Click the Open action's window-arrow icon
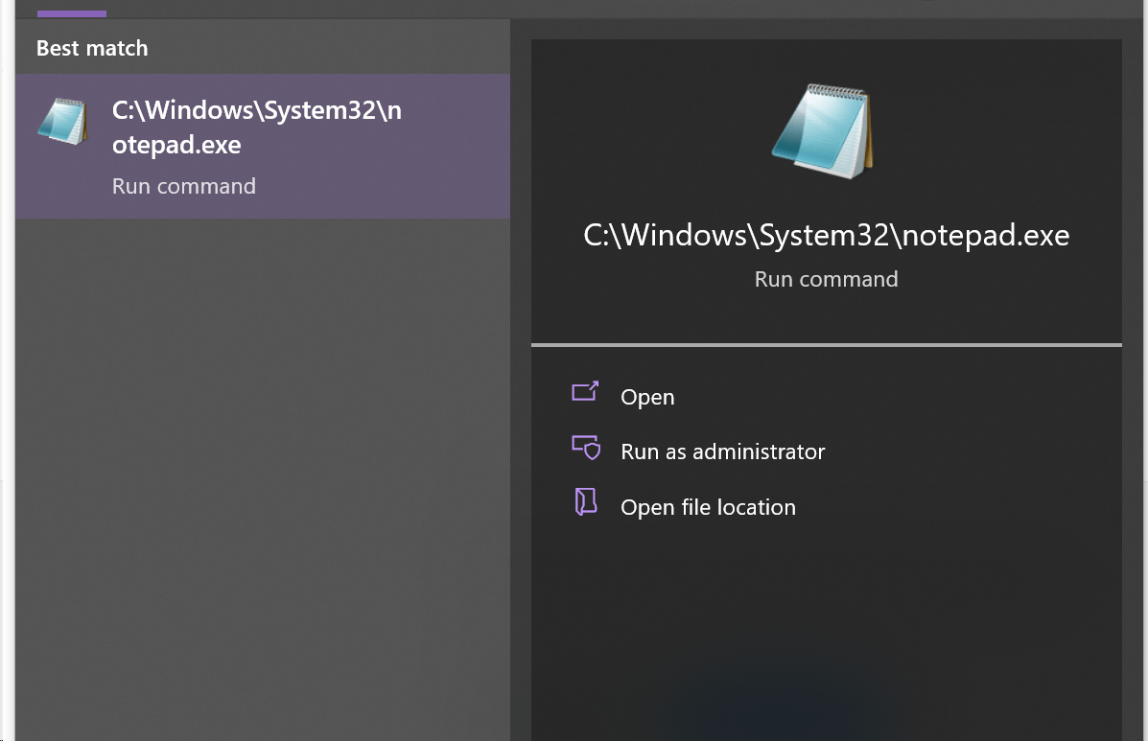This screenshot has height=741, width=1148. (x=585, y=391)
